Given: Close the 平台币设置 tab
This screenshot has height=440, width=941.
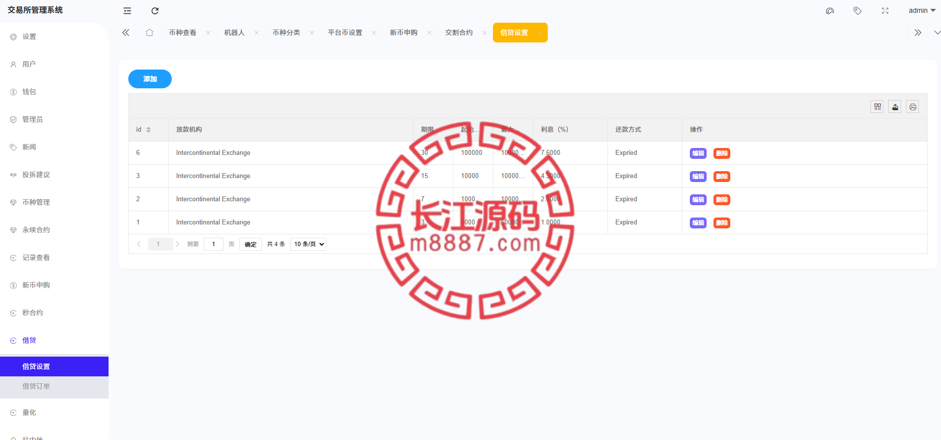Looking at the screenshot, I should [374, 33].
